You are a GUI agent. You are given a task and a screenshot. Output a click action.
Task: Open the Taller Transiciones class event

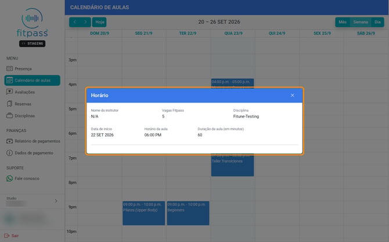232,166
